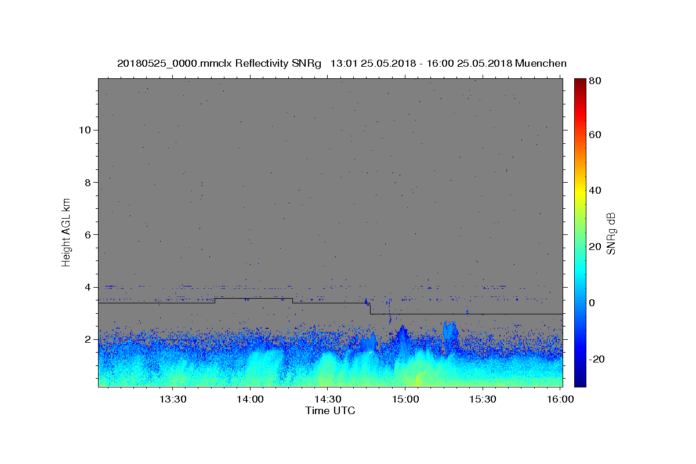Screen dimensions: 696x464
Task: Click the 15:00 time tick label
Action: coord(405,399)
